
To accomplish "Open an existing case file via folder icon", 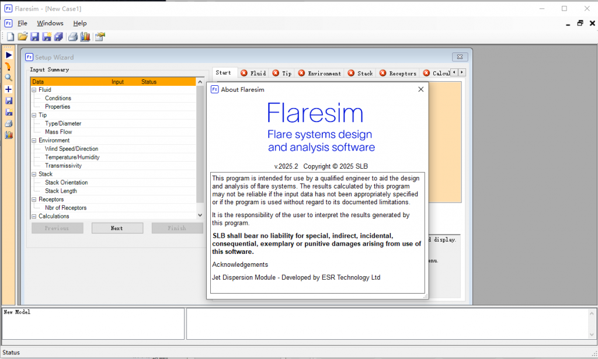I will (x=23, y=37).
